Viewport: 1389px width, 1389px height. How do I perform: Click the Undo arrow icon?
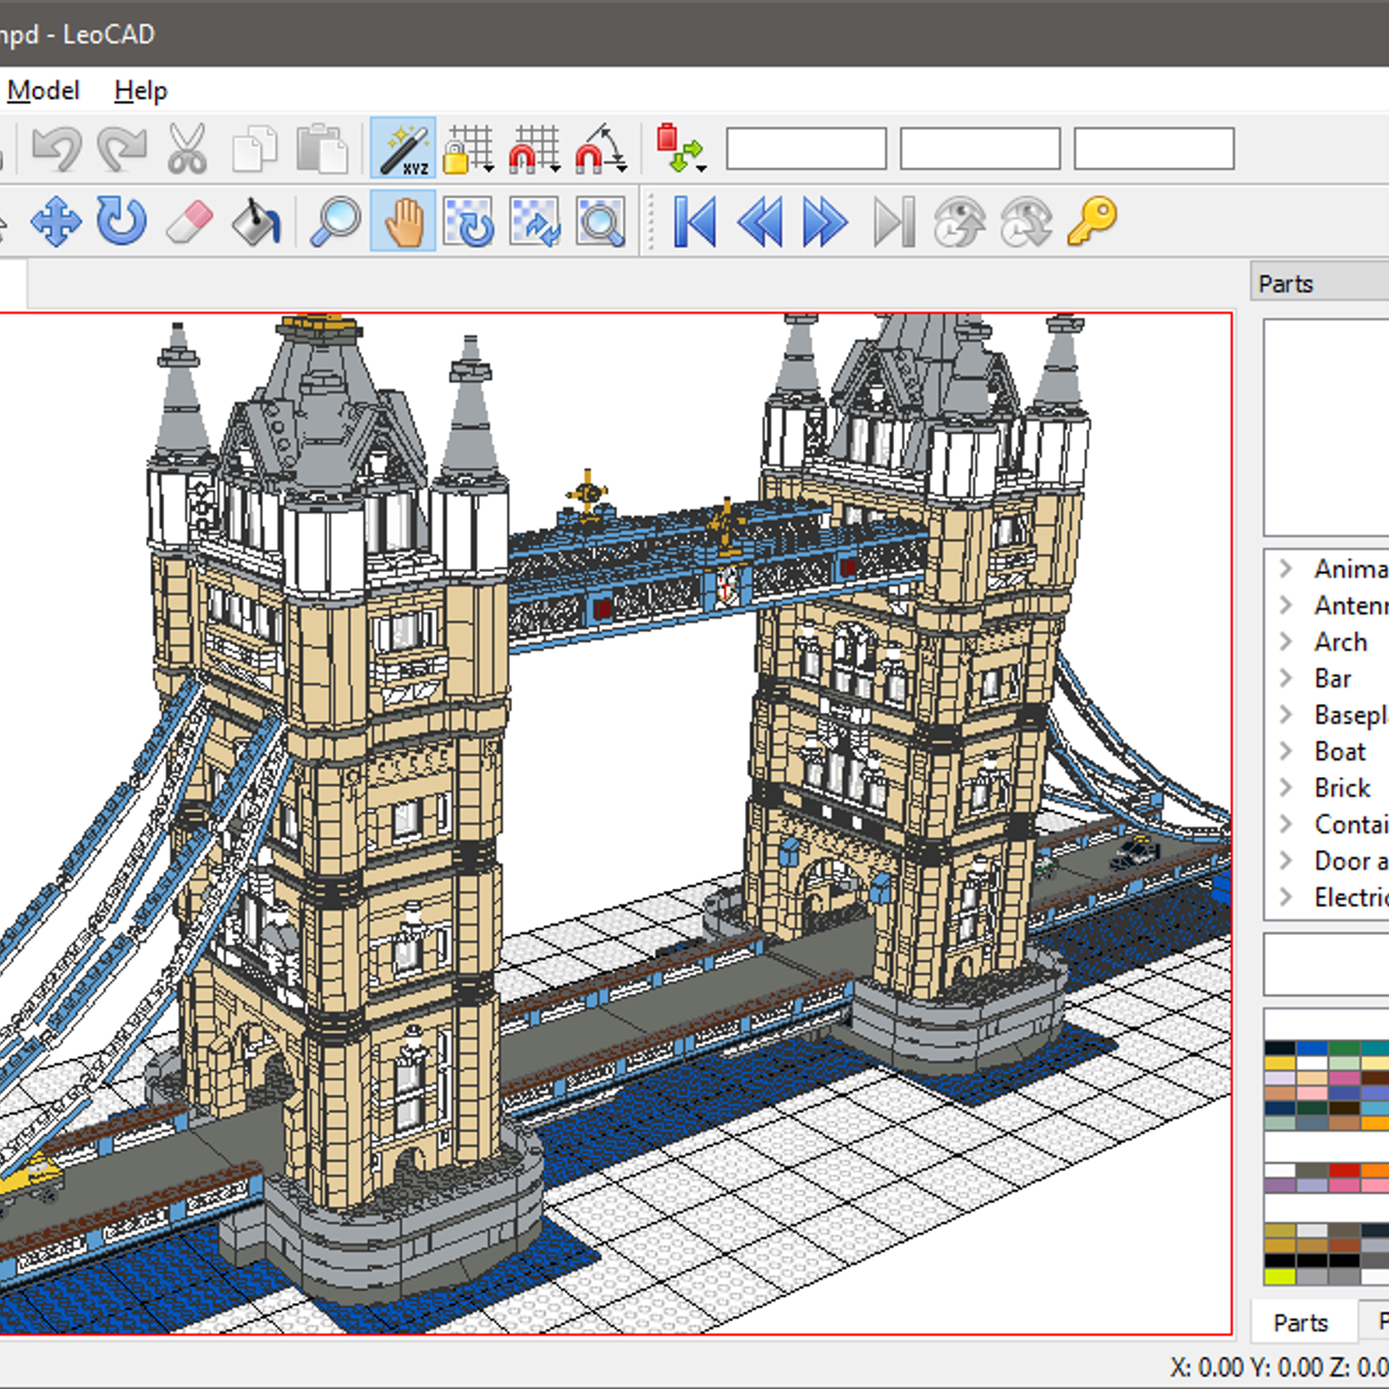[x=57, y=148]
